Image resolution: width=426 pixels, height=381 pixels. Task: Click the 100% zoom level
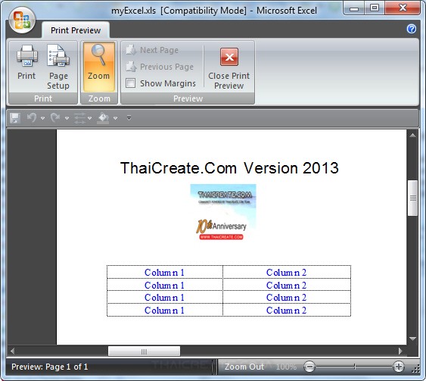pyautogui.click(x=286, y=367)
